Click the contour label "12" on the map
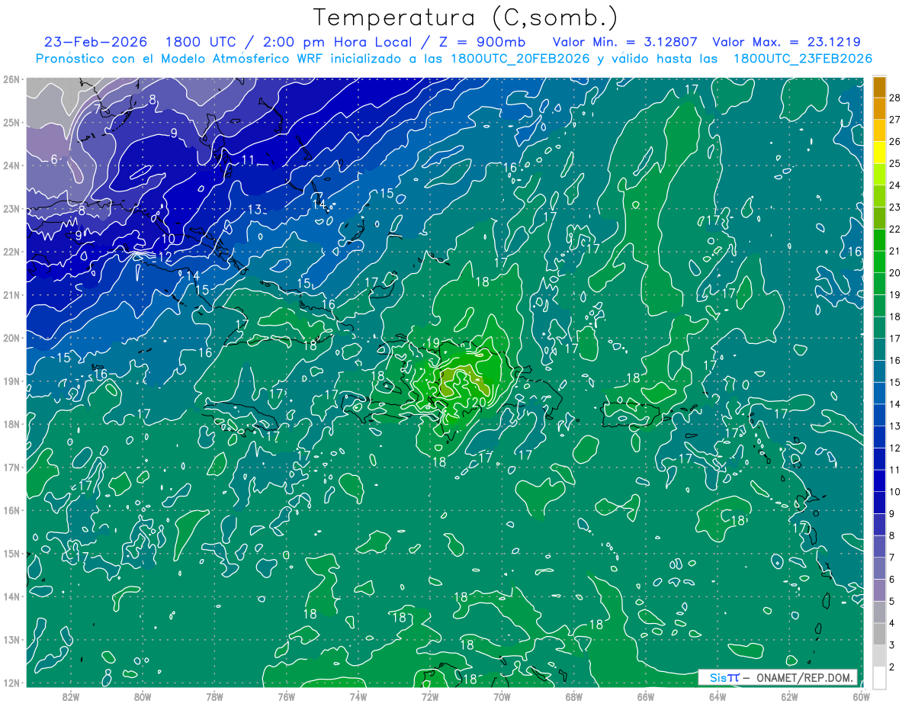Screen dimensions: 915x707 tap(165, 258)
